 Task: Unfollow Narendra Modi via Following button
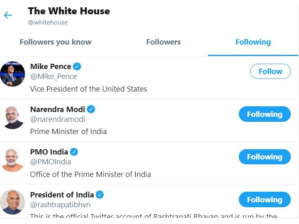click(x=265, y=114)
